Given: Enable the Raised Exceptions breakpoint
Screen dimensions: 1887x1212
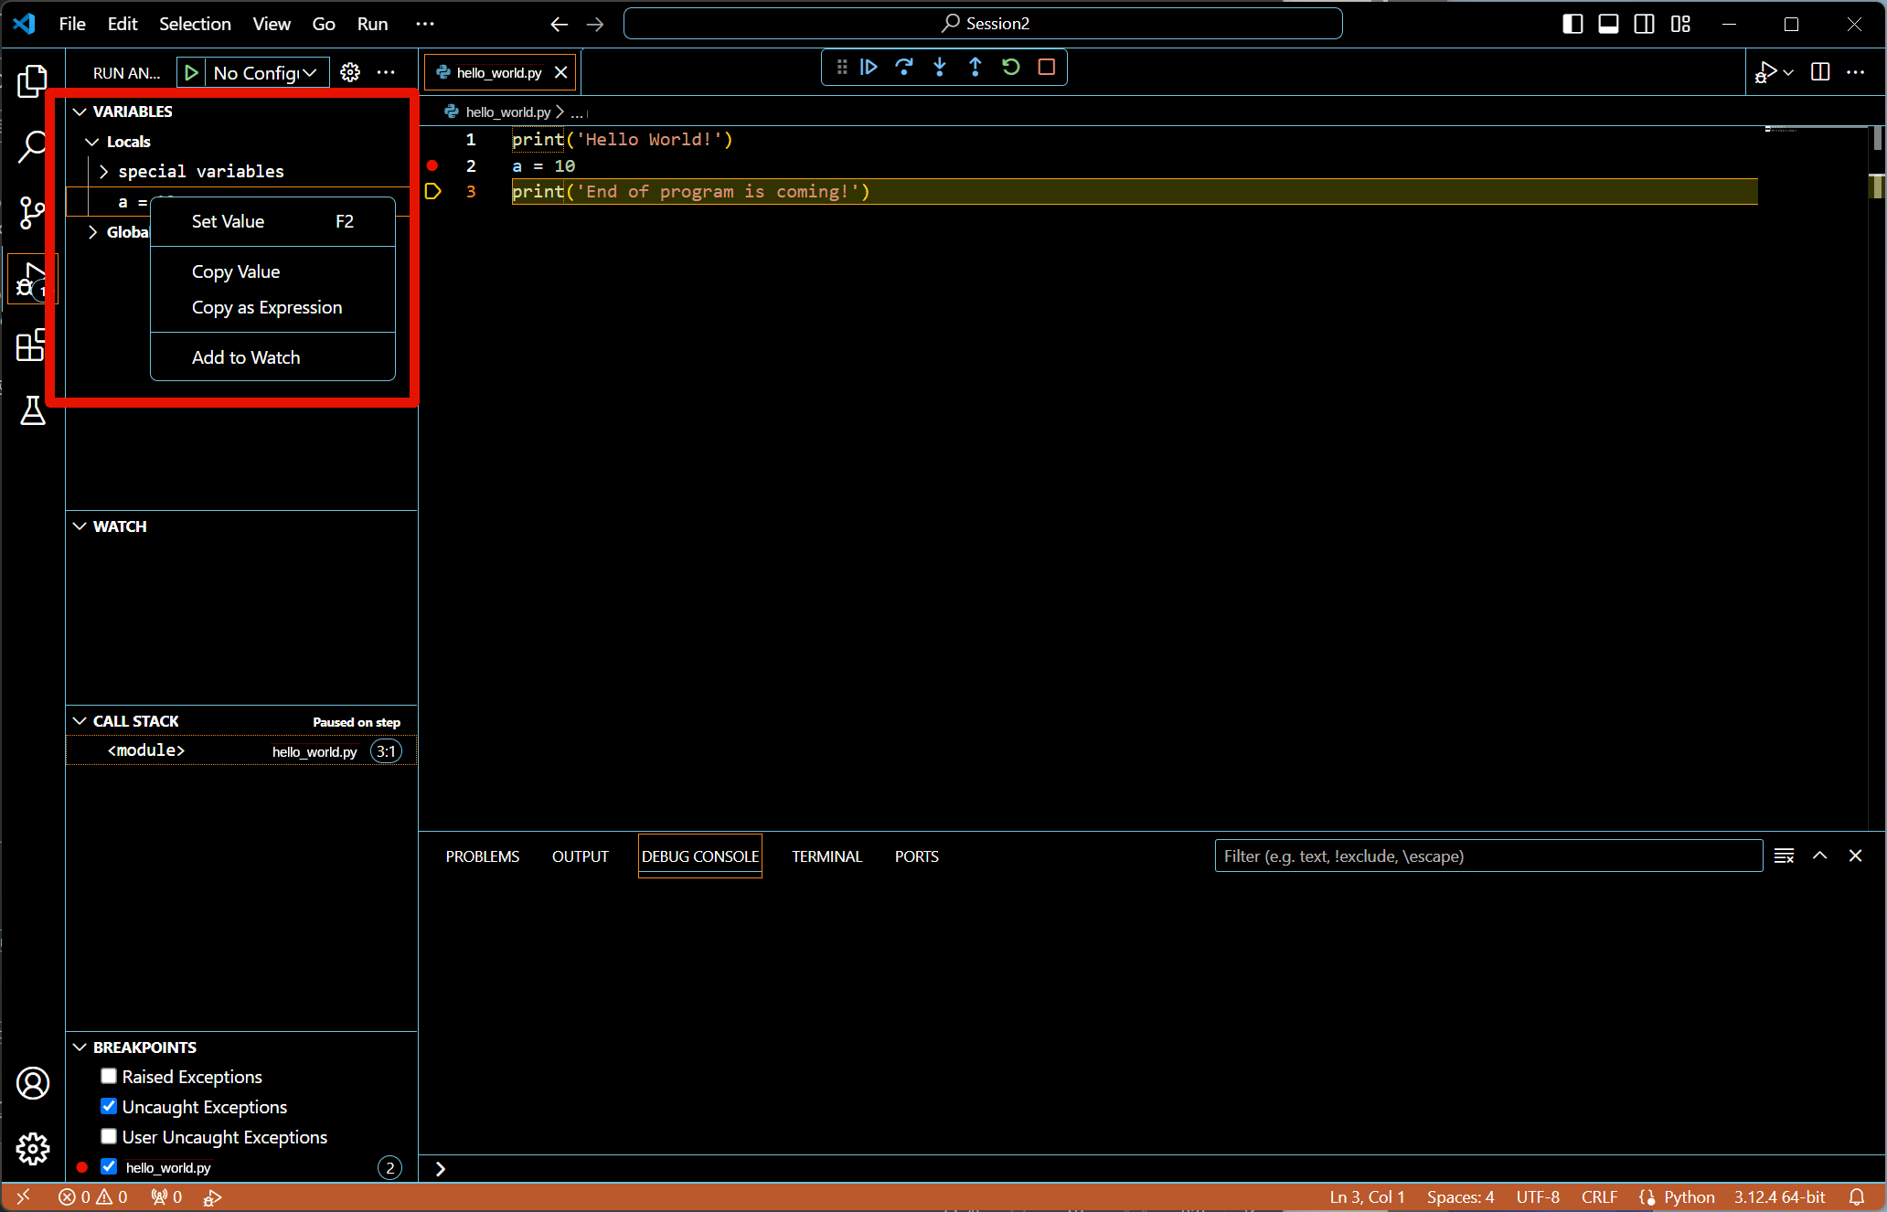Looking at the screenshot, I should pyautogui.click(x=109, y=1076).
